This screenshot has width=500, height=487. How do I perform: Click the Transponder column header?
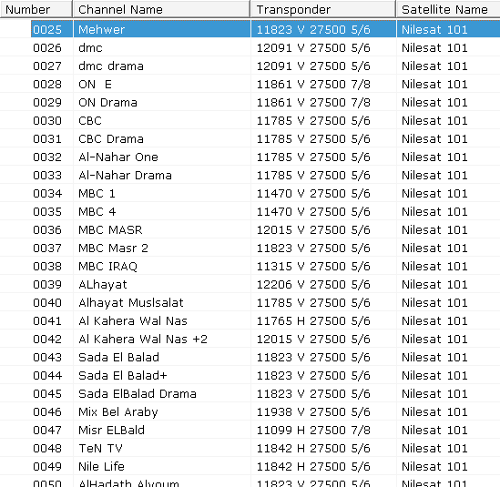(x=323, y=10)
